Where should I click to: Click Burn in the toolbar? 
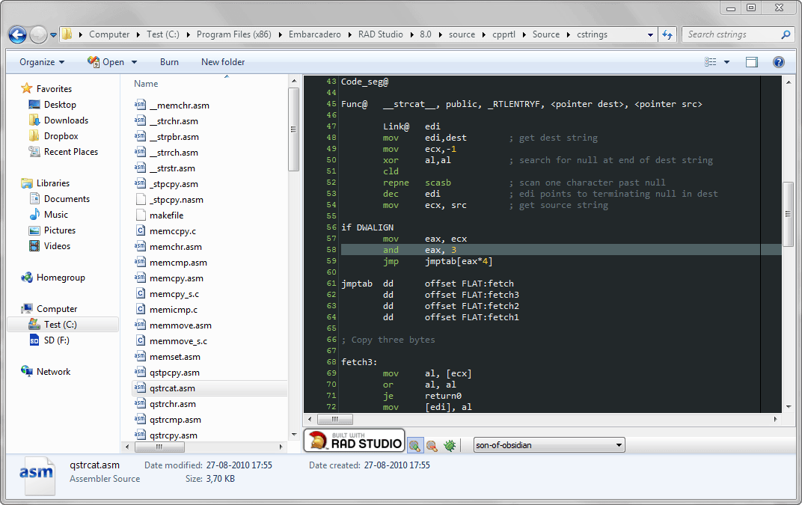point(169,62)
